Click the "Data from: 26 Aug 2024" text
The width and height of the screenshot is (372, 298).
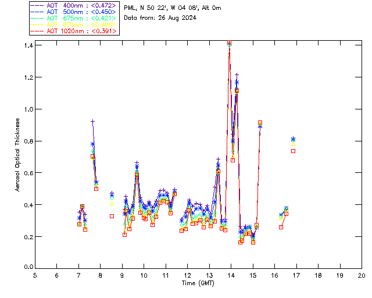pyautogui.click(x=160, y=18)
